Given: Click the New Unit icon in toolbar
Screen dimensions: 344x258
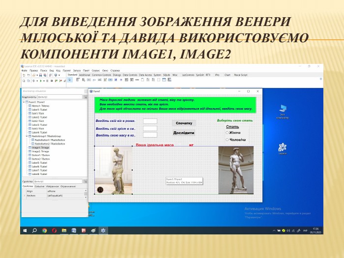Looking at the screenshot, I should click(x=24, y=75).
